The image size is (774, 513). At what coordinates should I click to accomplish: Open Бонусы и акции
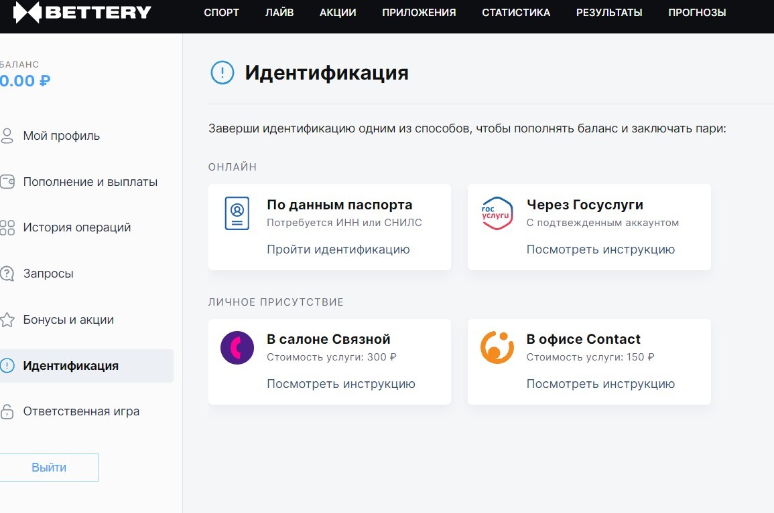pyautogui.click(x=68, y=320)
